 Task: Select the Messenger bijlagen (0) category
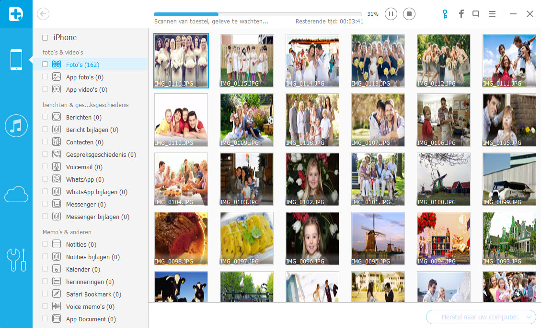tap(91, 217)
